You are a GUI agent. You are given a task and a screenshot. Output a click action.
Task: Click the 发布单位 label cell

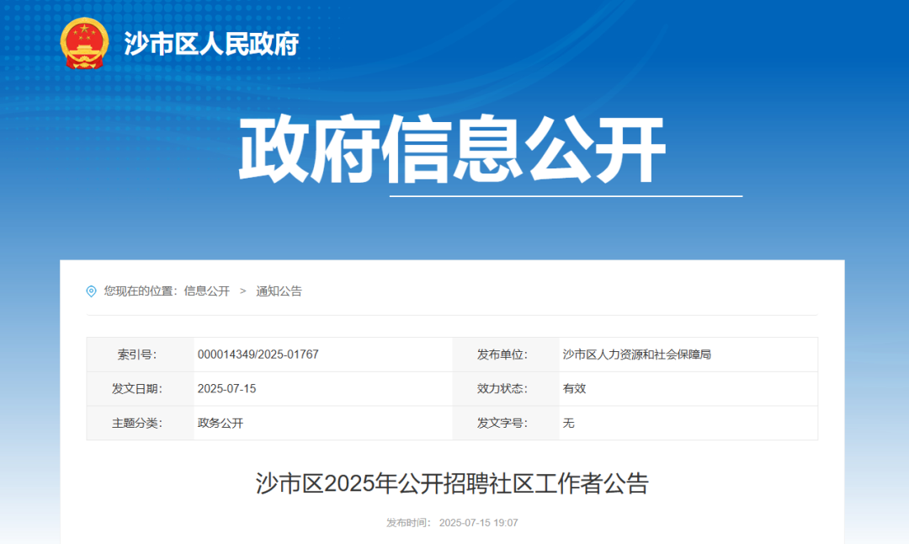coord(506,355)
